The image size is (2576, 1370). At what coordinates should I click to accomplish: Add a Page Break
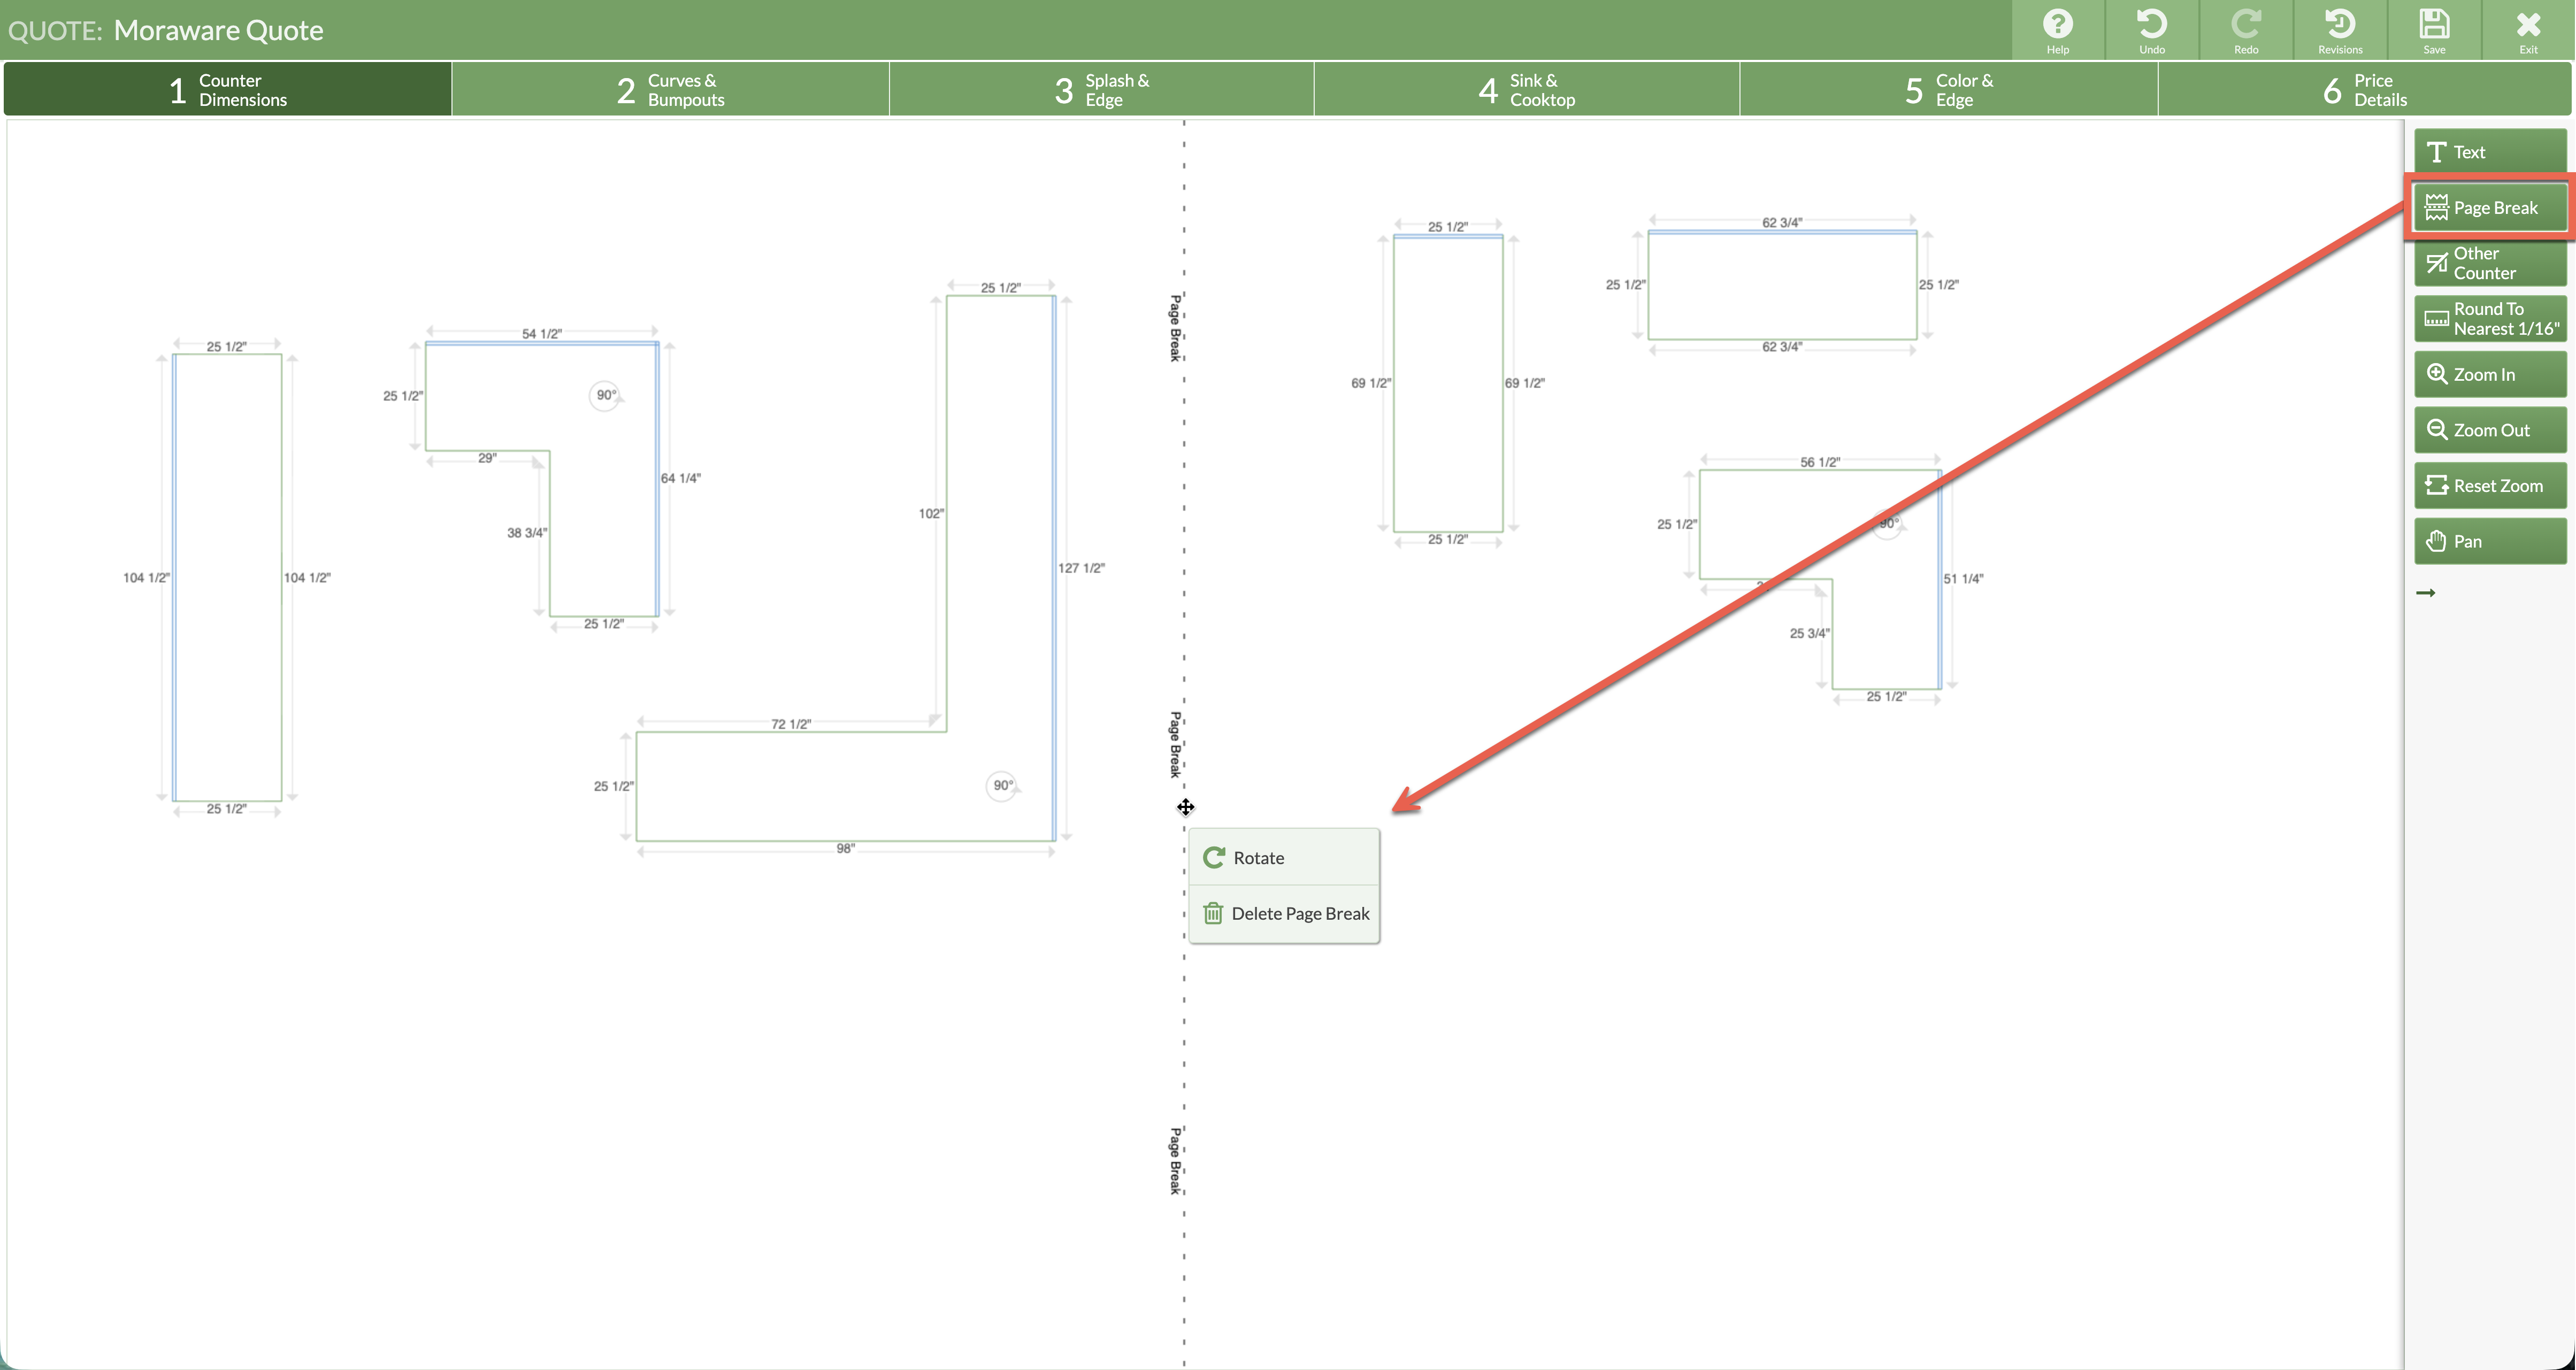click(2489, 207)
